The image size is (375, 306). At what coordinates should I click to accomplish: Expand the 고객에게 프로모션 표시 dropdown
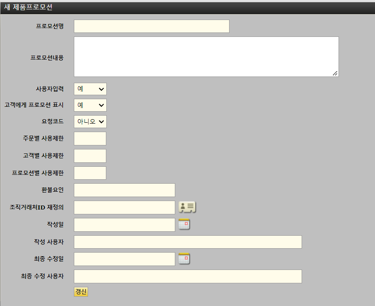click(x=90, y=105)
